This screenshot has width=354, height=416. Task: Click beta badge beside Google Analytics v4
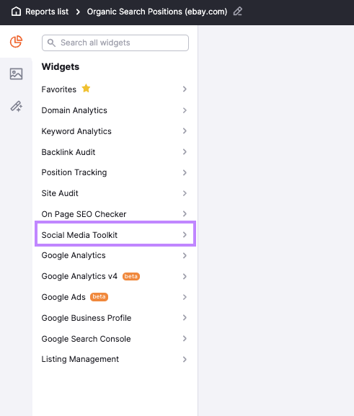(131, 276)
